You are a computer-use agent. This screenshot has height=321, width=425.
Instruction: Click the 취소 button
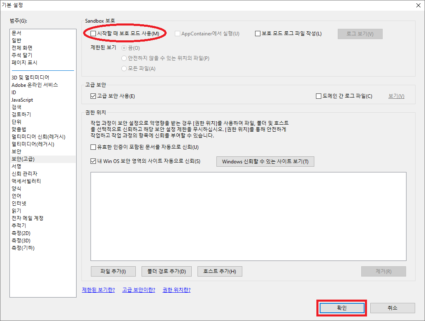click(x=393, y=308)
